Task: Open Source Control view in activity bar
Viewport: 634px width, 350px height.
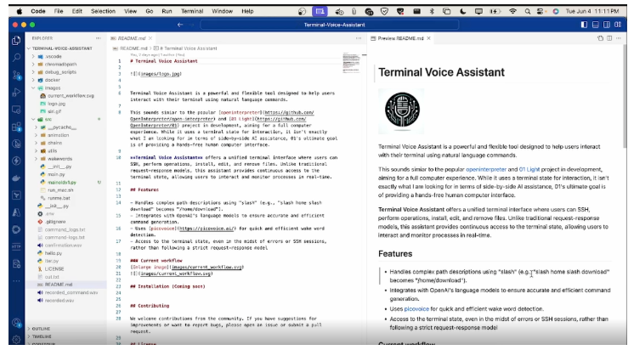Action: point(16,75)
